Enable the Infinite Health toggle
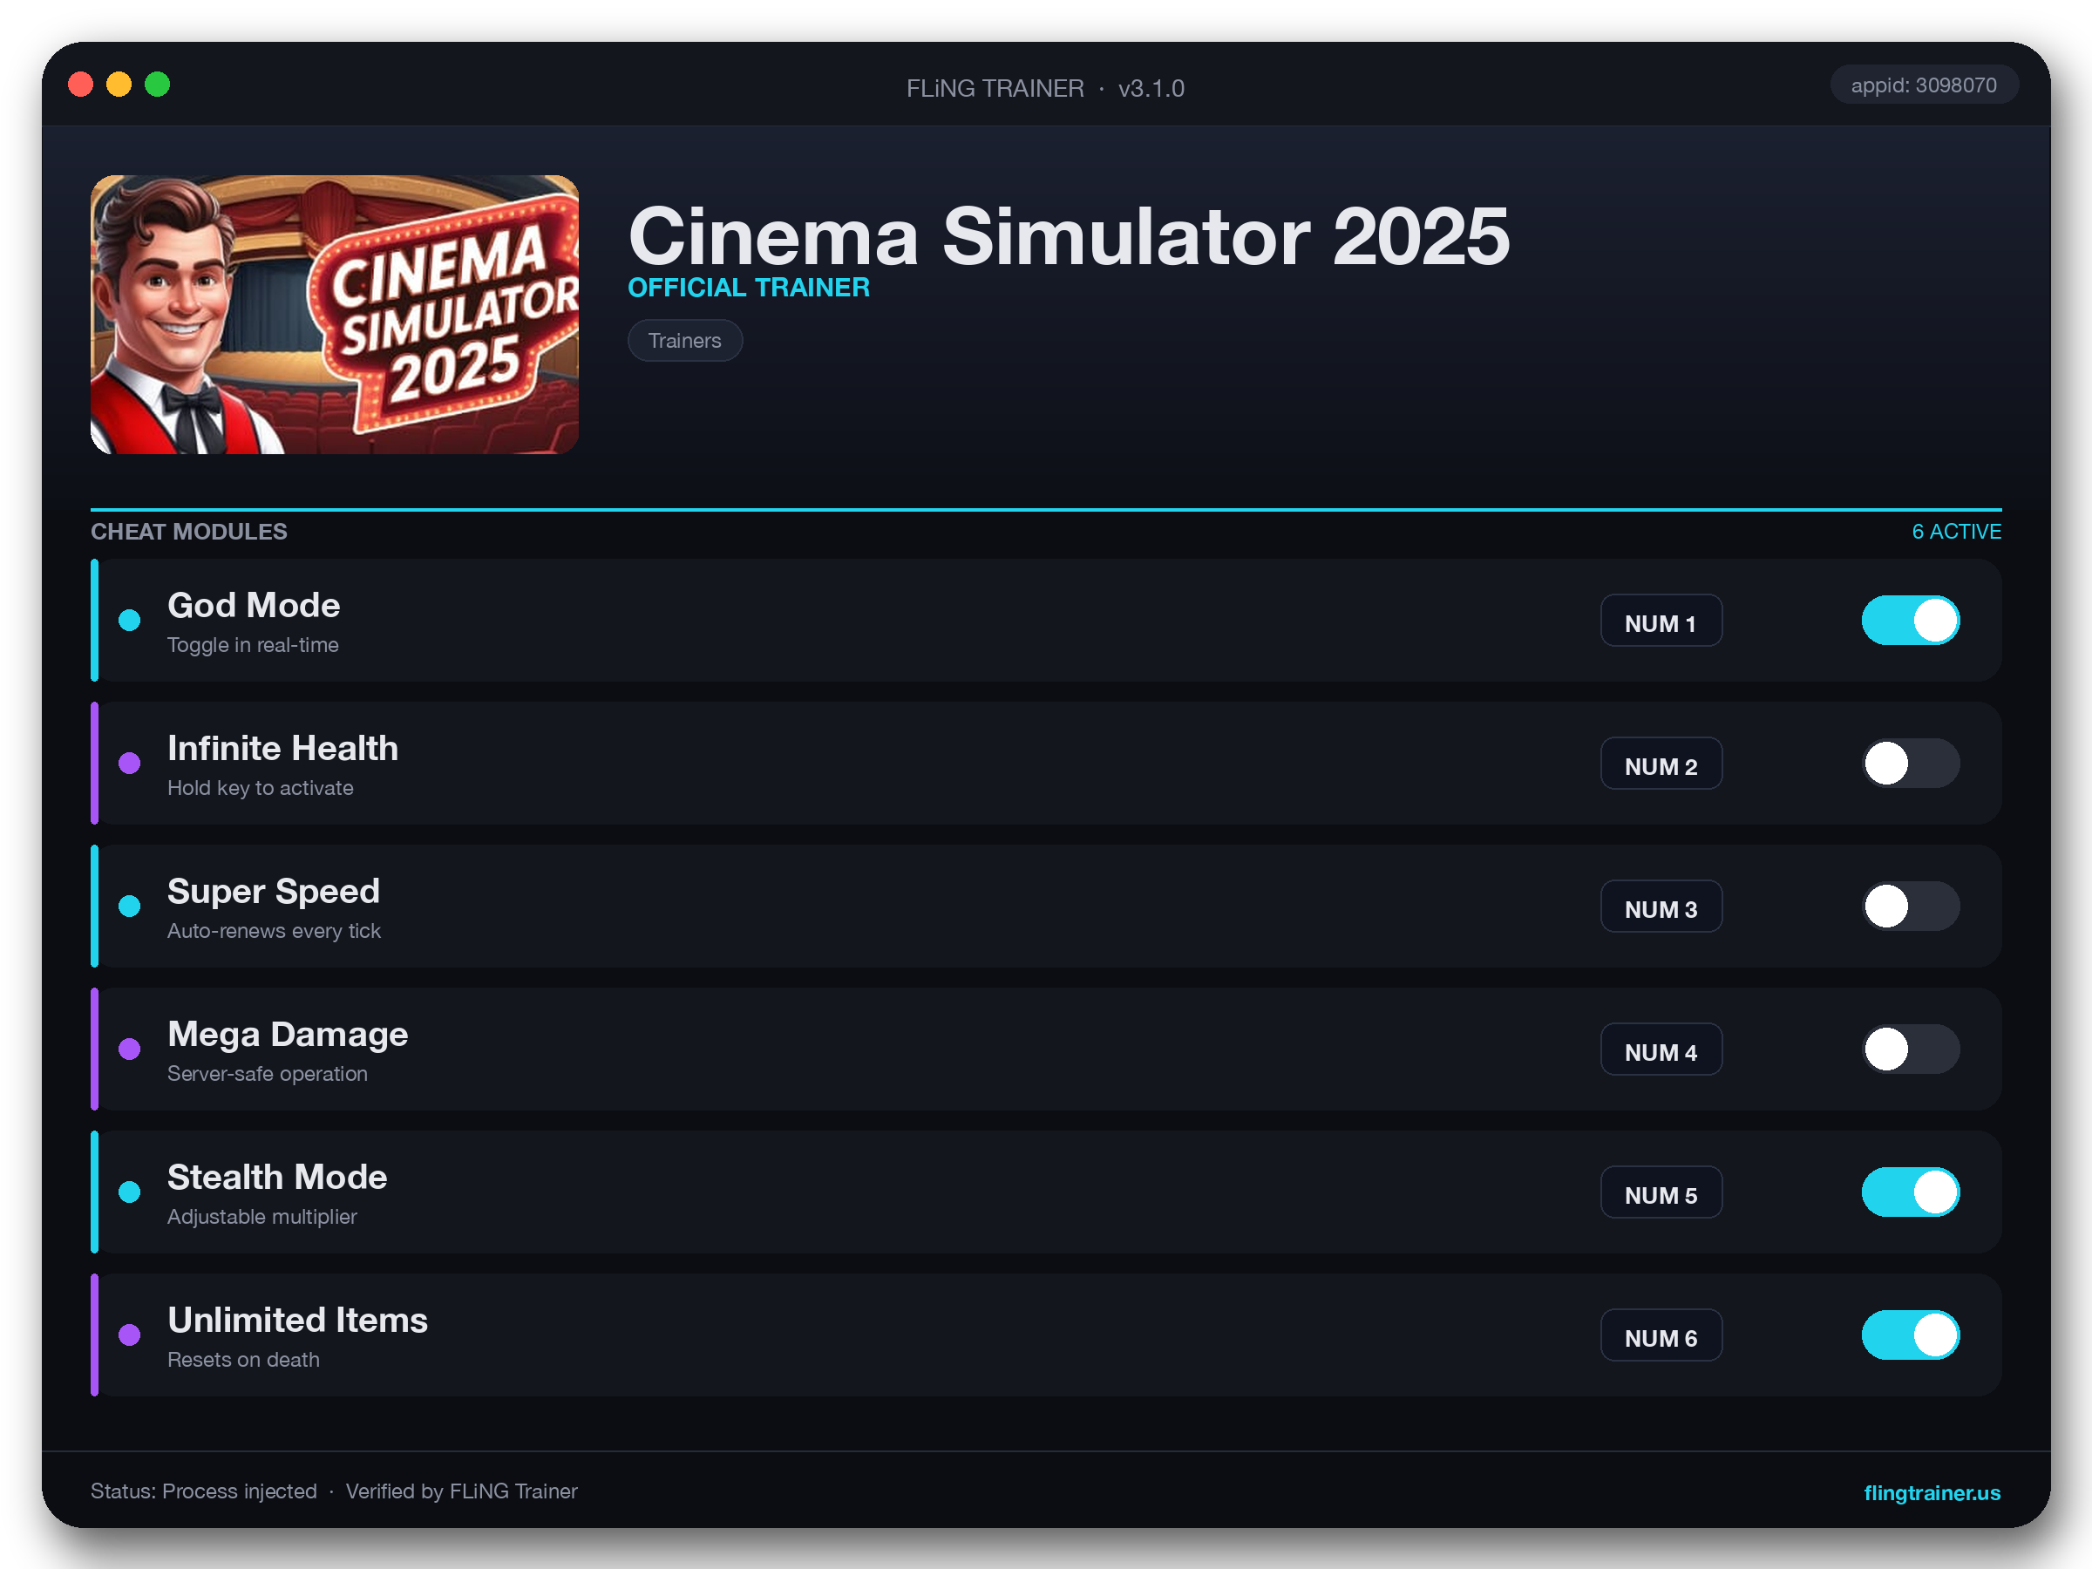Viewport: 2092px width, 1569px height. pos(1911,764)
